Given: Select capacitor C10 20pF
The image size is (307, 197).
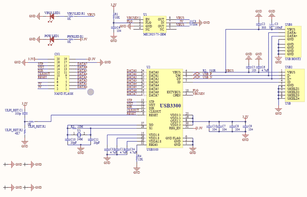Looking at the screenshot, I should pyautogui.click(x=68, y=140).
